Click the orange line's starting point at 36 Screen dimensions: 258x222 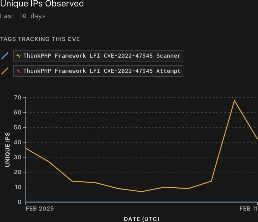pyautogui.click(x=26, y=148)
